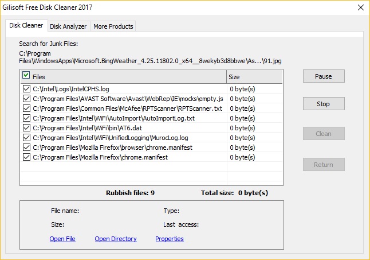The height and width of the screenshot is (260, 370).
Task: Uncheck the AutoImportLog.txt checkbox
Action: (27, 118)
